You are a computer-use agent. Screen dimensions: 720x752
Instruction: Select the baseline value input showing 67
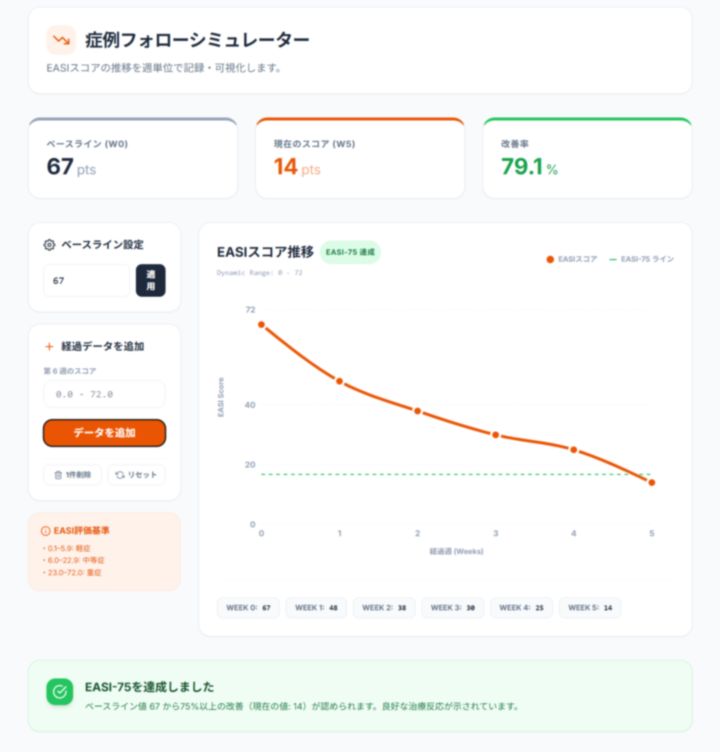[86, 280]
